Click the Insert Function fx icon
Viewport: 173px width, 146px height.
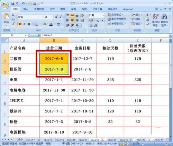click(39, 35)
